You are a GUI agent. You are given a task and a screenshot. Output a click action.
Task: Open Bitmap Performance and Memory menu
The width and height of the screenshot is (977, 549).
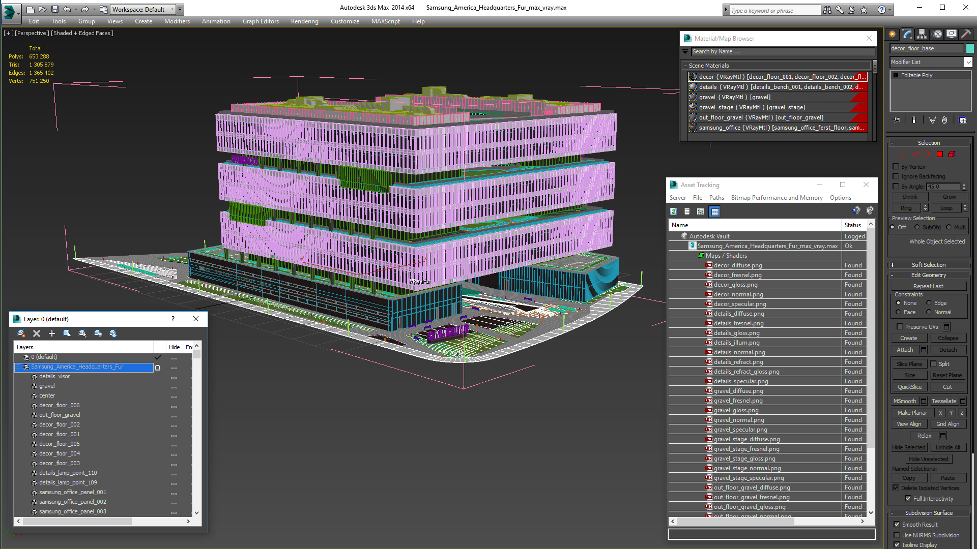777,198
